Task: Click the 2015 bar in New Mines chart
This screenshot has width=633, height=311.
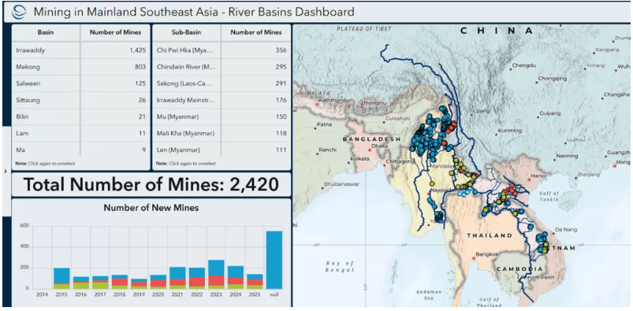Action: coord(61,279)
